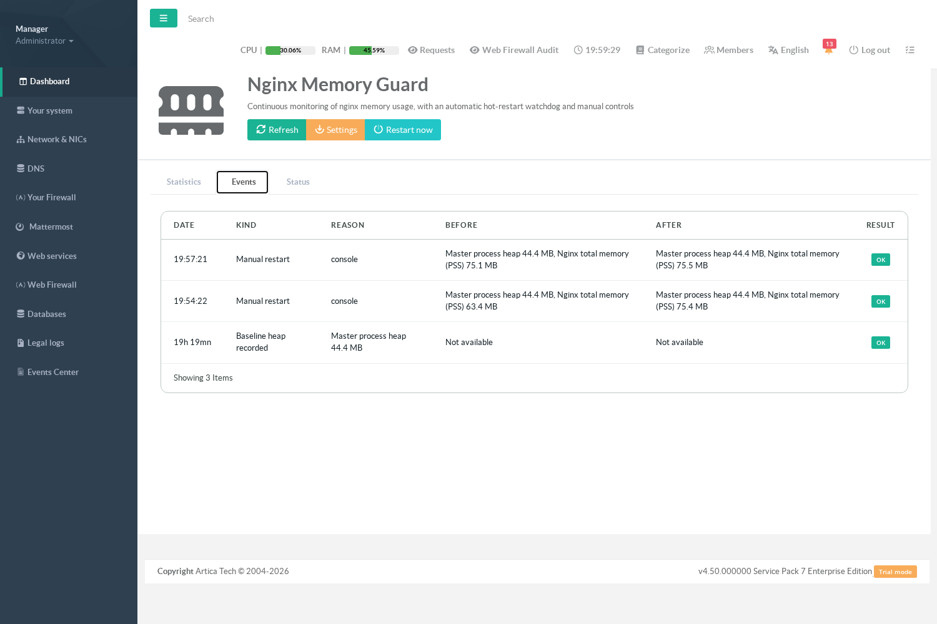Open the task list icon beside Log out
This screenshot has width=937, height=624.
pyautogui.click(x=910, y=50)
